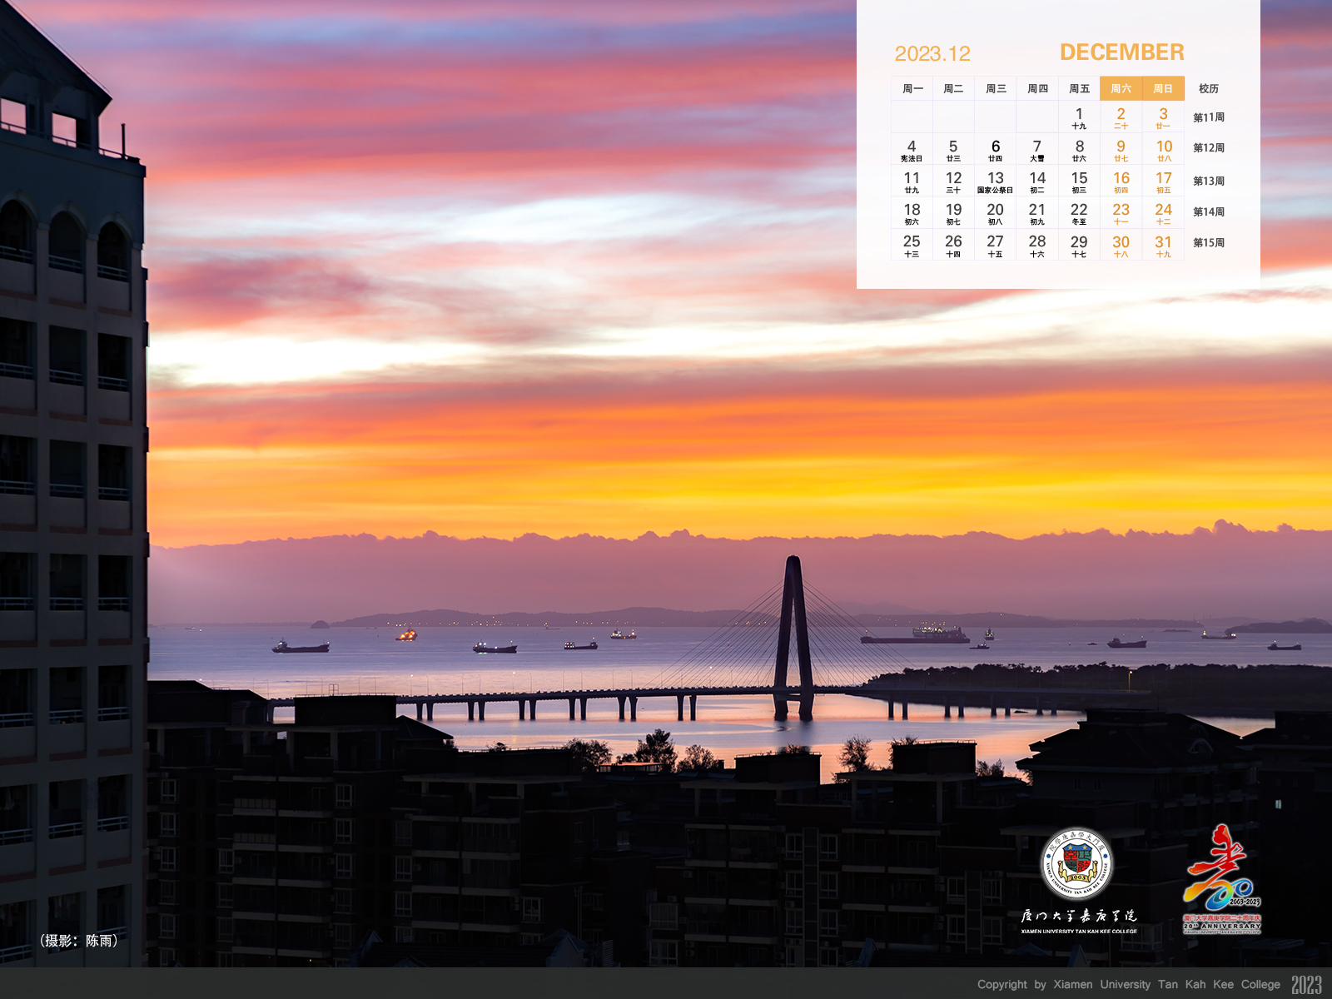This screenshot has height=999, width=1332.
Task: Click the 周一 weekday header
Action: [x=912, y=88]
